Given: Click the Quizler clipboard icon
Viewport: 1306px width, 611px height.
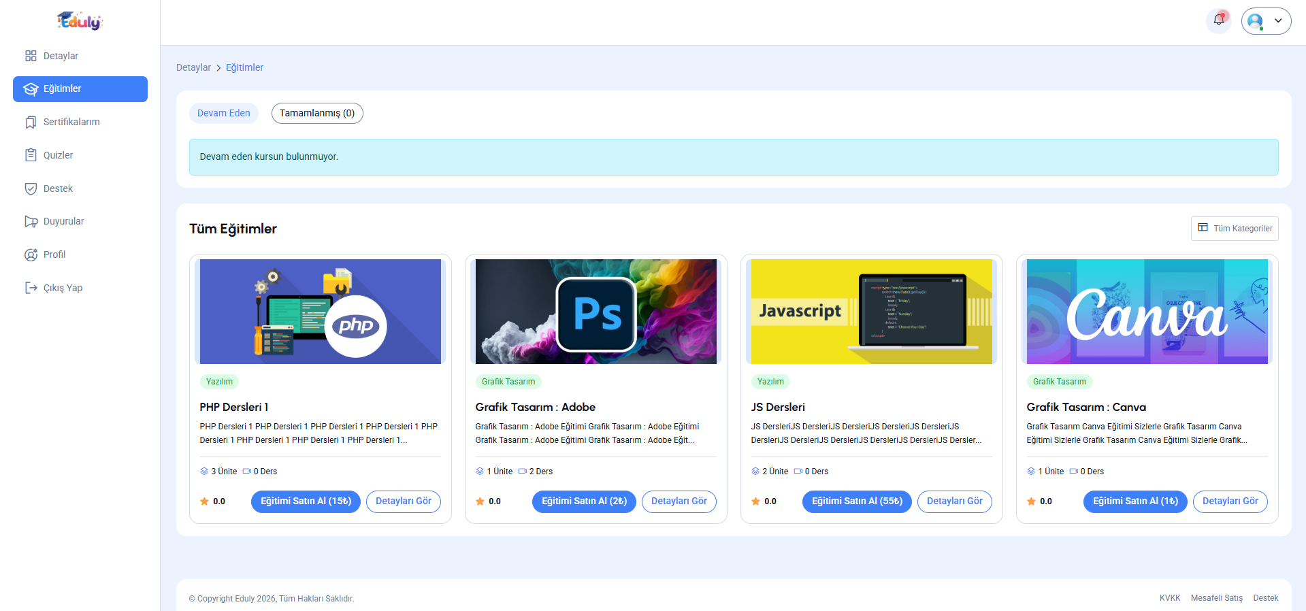Looking at the screenshot, I should 31,155.
